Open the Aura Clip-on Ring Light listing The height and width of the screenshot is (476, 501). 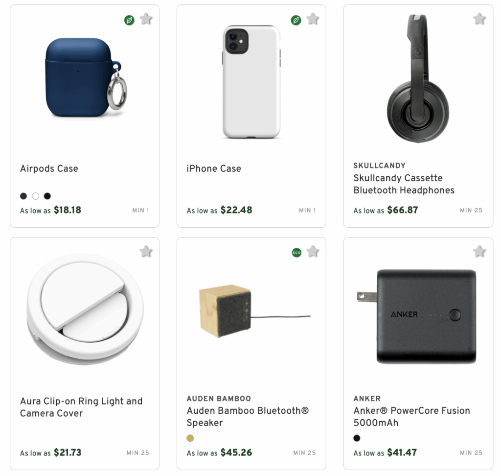(x=81, y=407)
